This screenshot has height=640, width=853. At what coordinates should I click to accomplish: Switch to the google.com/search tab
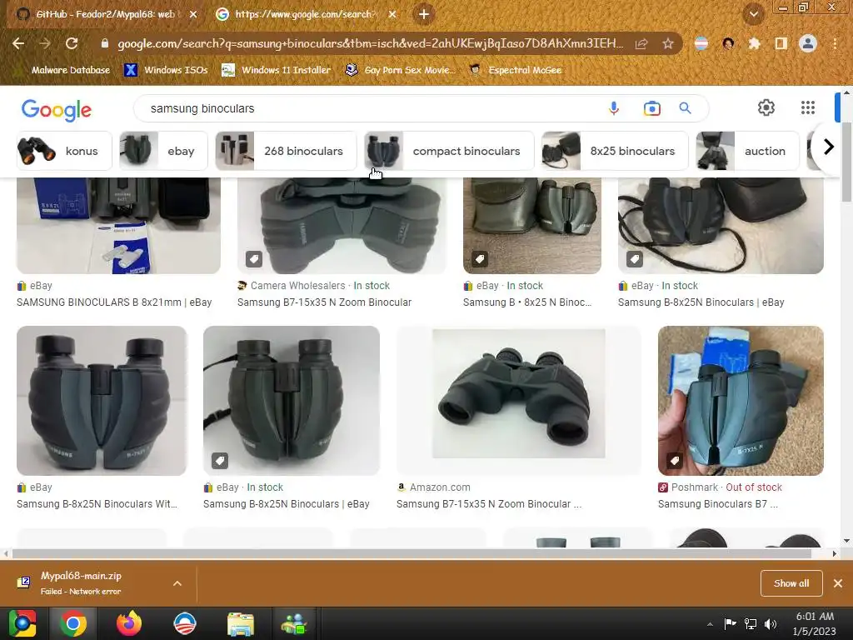click(x=305, y=14)
